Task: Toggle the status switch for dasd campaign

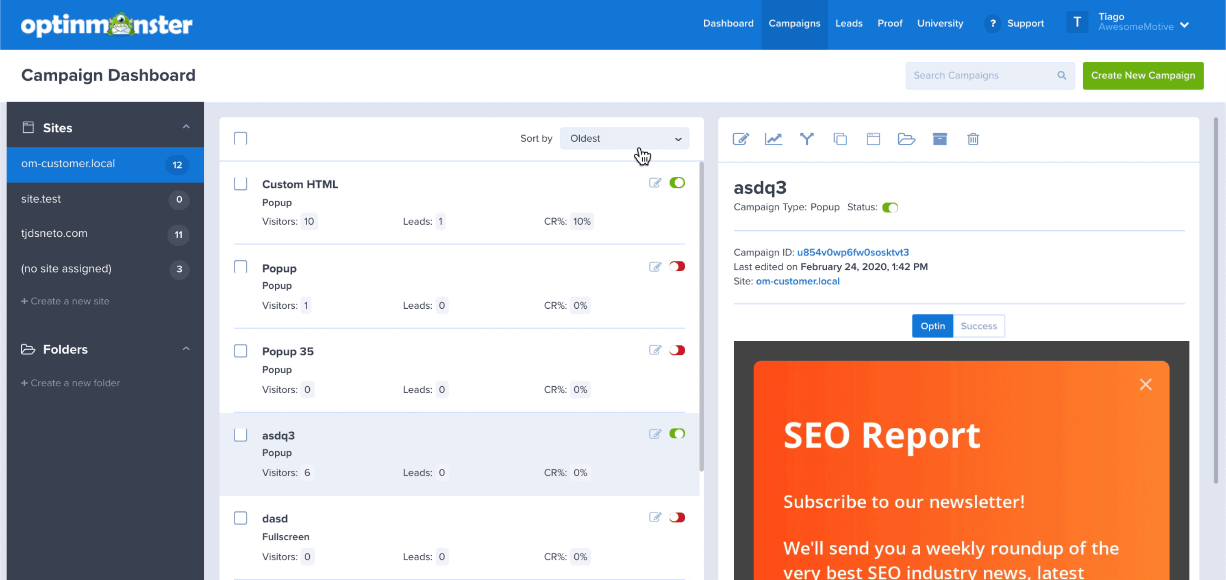Action: 677,517
